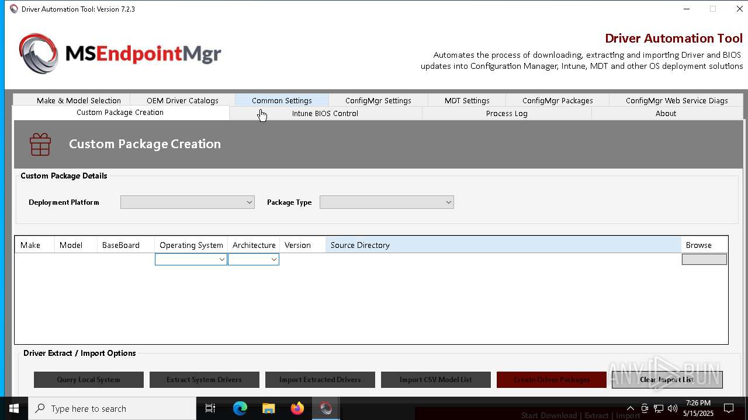Viewport: 748px width, 420px height.
Task: Click the app icon in title bar
Action: coord(14,9)
